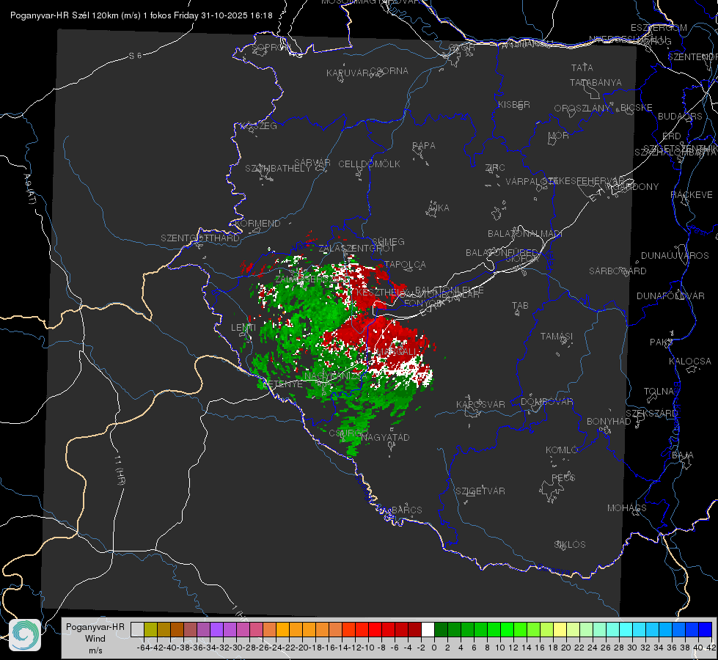718x660 pixels.
Task: Click the LENTI town label
Action: coord(243,328)
